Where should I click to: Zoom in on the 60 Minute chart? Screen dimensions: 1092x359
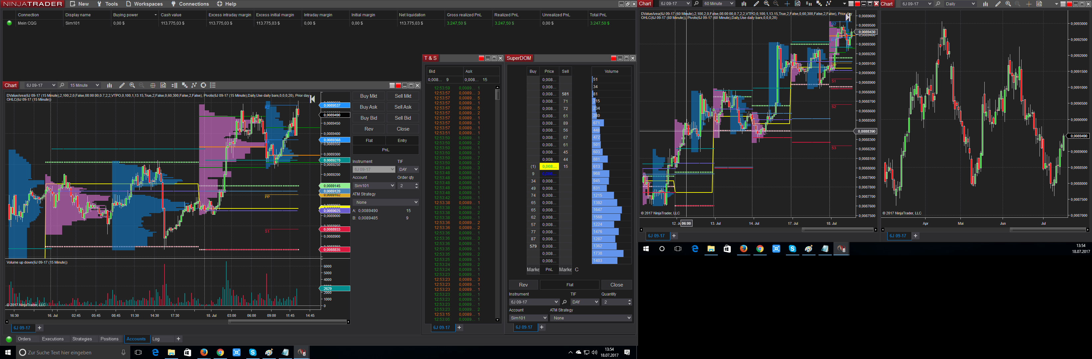click(x=766, y=4)
